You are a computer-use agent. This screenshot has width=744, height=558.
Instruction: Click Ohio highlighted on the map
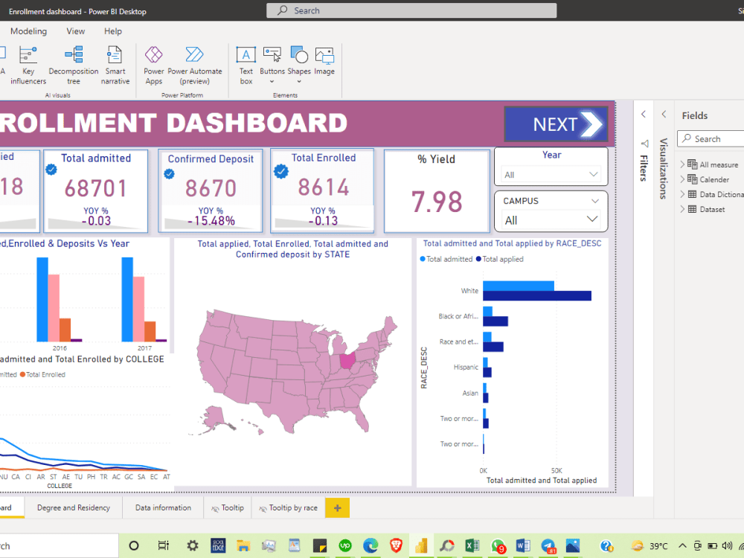[347, 362]
